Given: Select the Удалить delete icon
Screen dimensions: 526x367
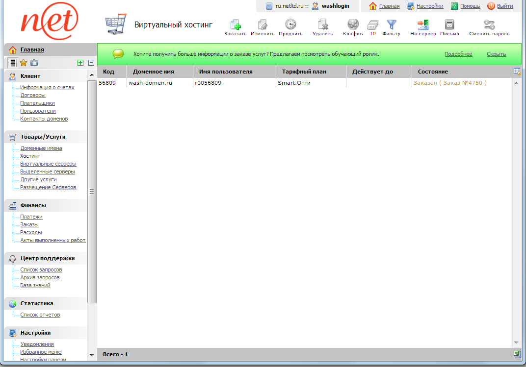Looking at the screenshot, I should coord(322,24).
